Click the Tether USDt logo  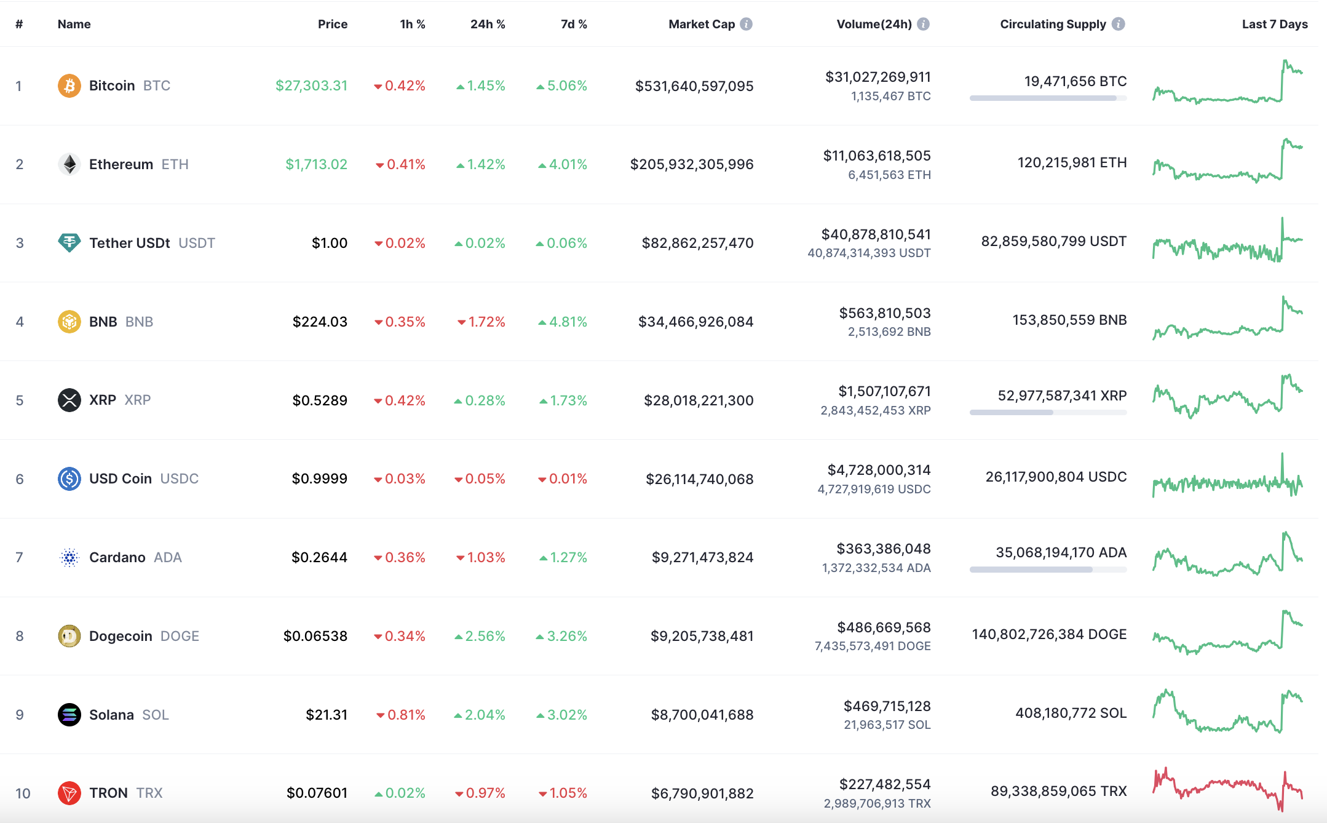click(69, 242)
